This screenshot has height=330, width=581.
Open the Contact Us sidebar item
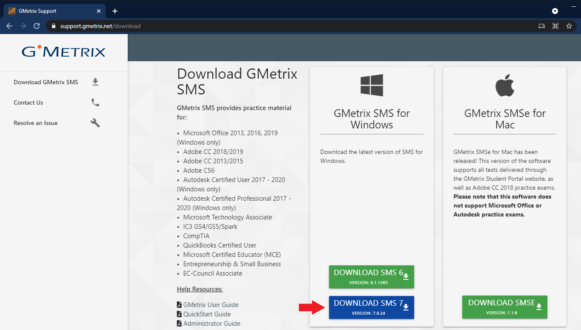pos(64,102)
